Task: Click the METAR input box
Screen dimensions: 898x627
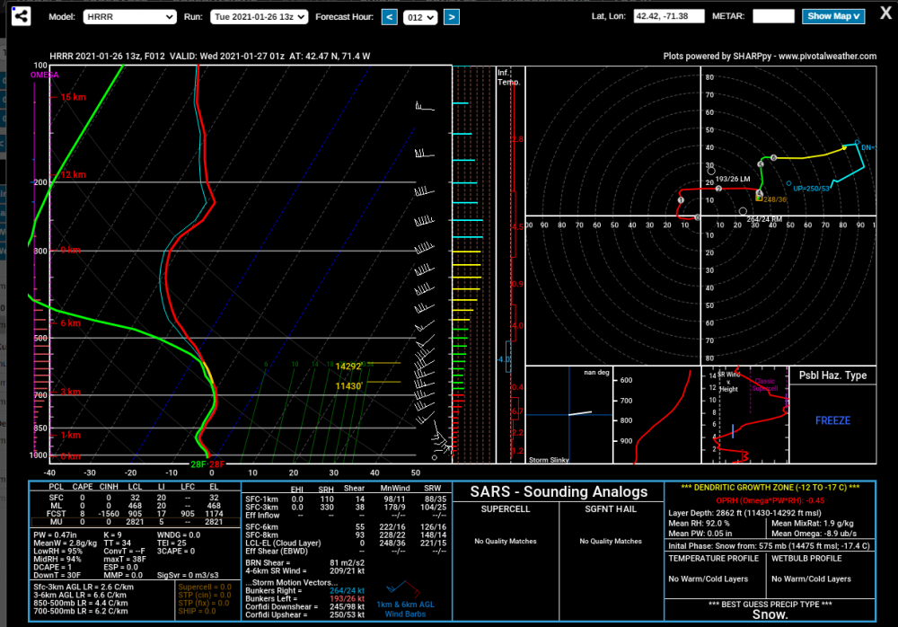Action: pos(773,16)
